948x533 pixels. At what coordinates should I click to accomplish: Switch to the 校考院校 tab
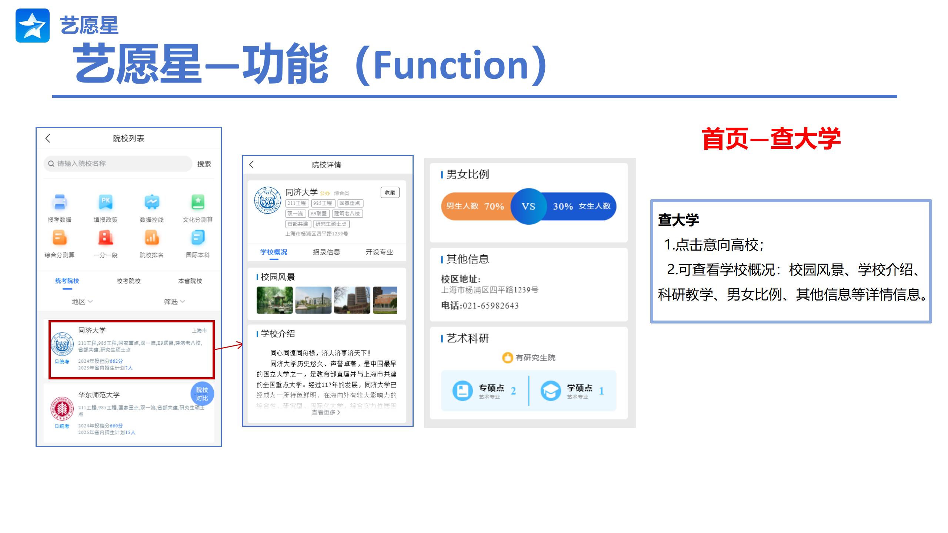tap(128, 281)
